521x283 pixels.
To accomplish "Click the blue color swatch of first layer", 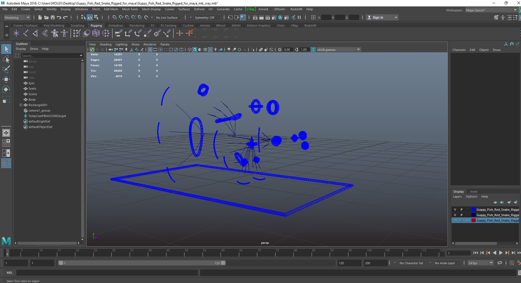I will click(x=474, y=209).
